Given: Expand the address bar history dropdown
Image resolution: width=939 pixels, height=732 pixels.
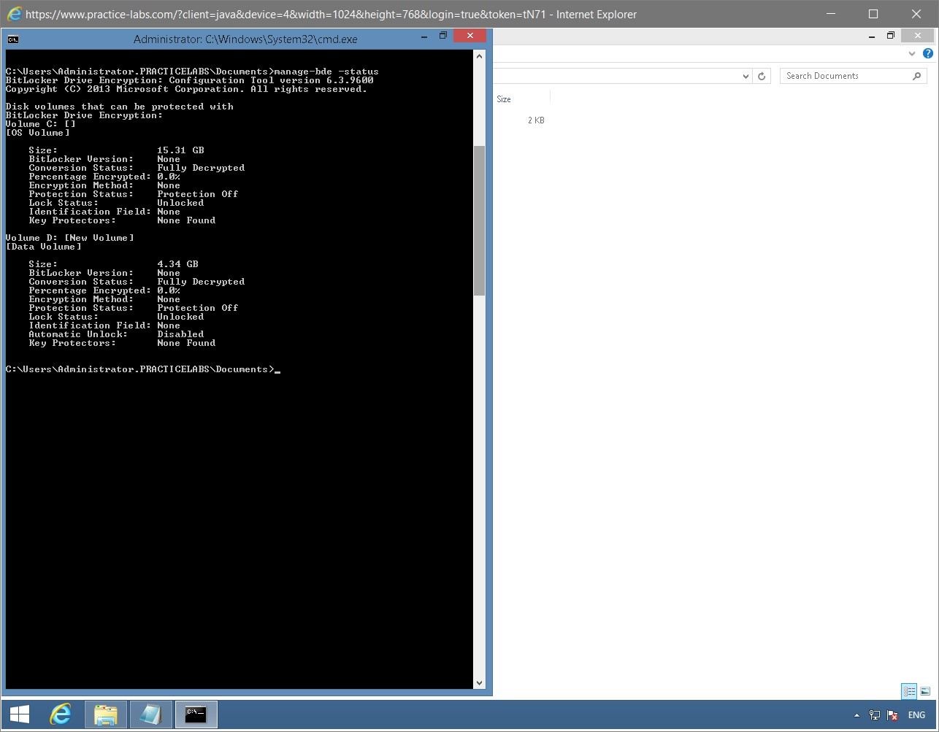Looking at the screenshot, I should [746, 76].
